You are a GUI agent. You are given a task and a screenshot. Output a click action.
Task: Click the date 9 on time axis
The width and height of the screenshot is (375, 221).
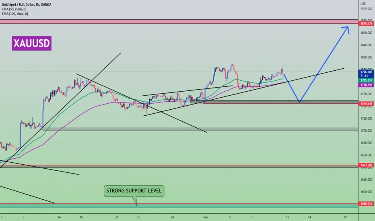23,217
